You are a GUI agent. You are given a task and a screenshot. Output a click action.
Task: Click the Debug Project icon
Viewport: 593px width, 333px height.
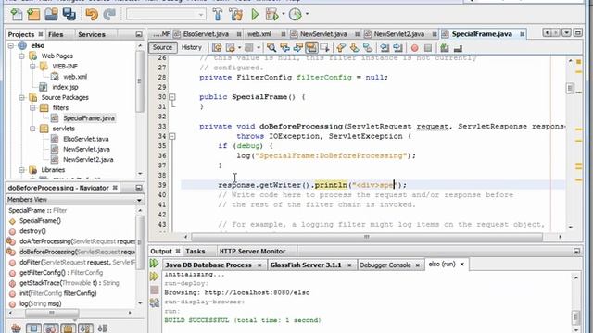(x=271, y=15)
